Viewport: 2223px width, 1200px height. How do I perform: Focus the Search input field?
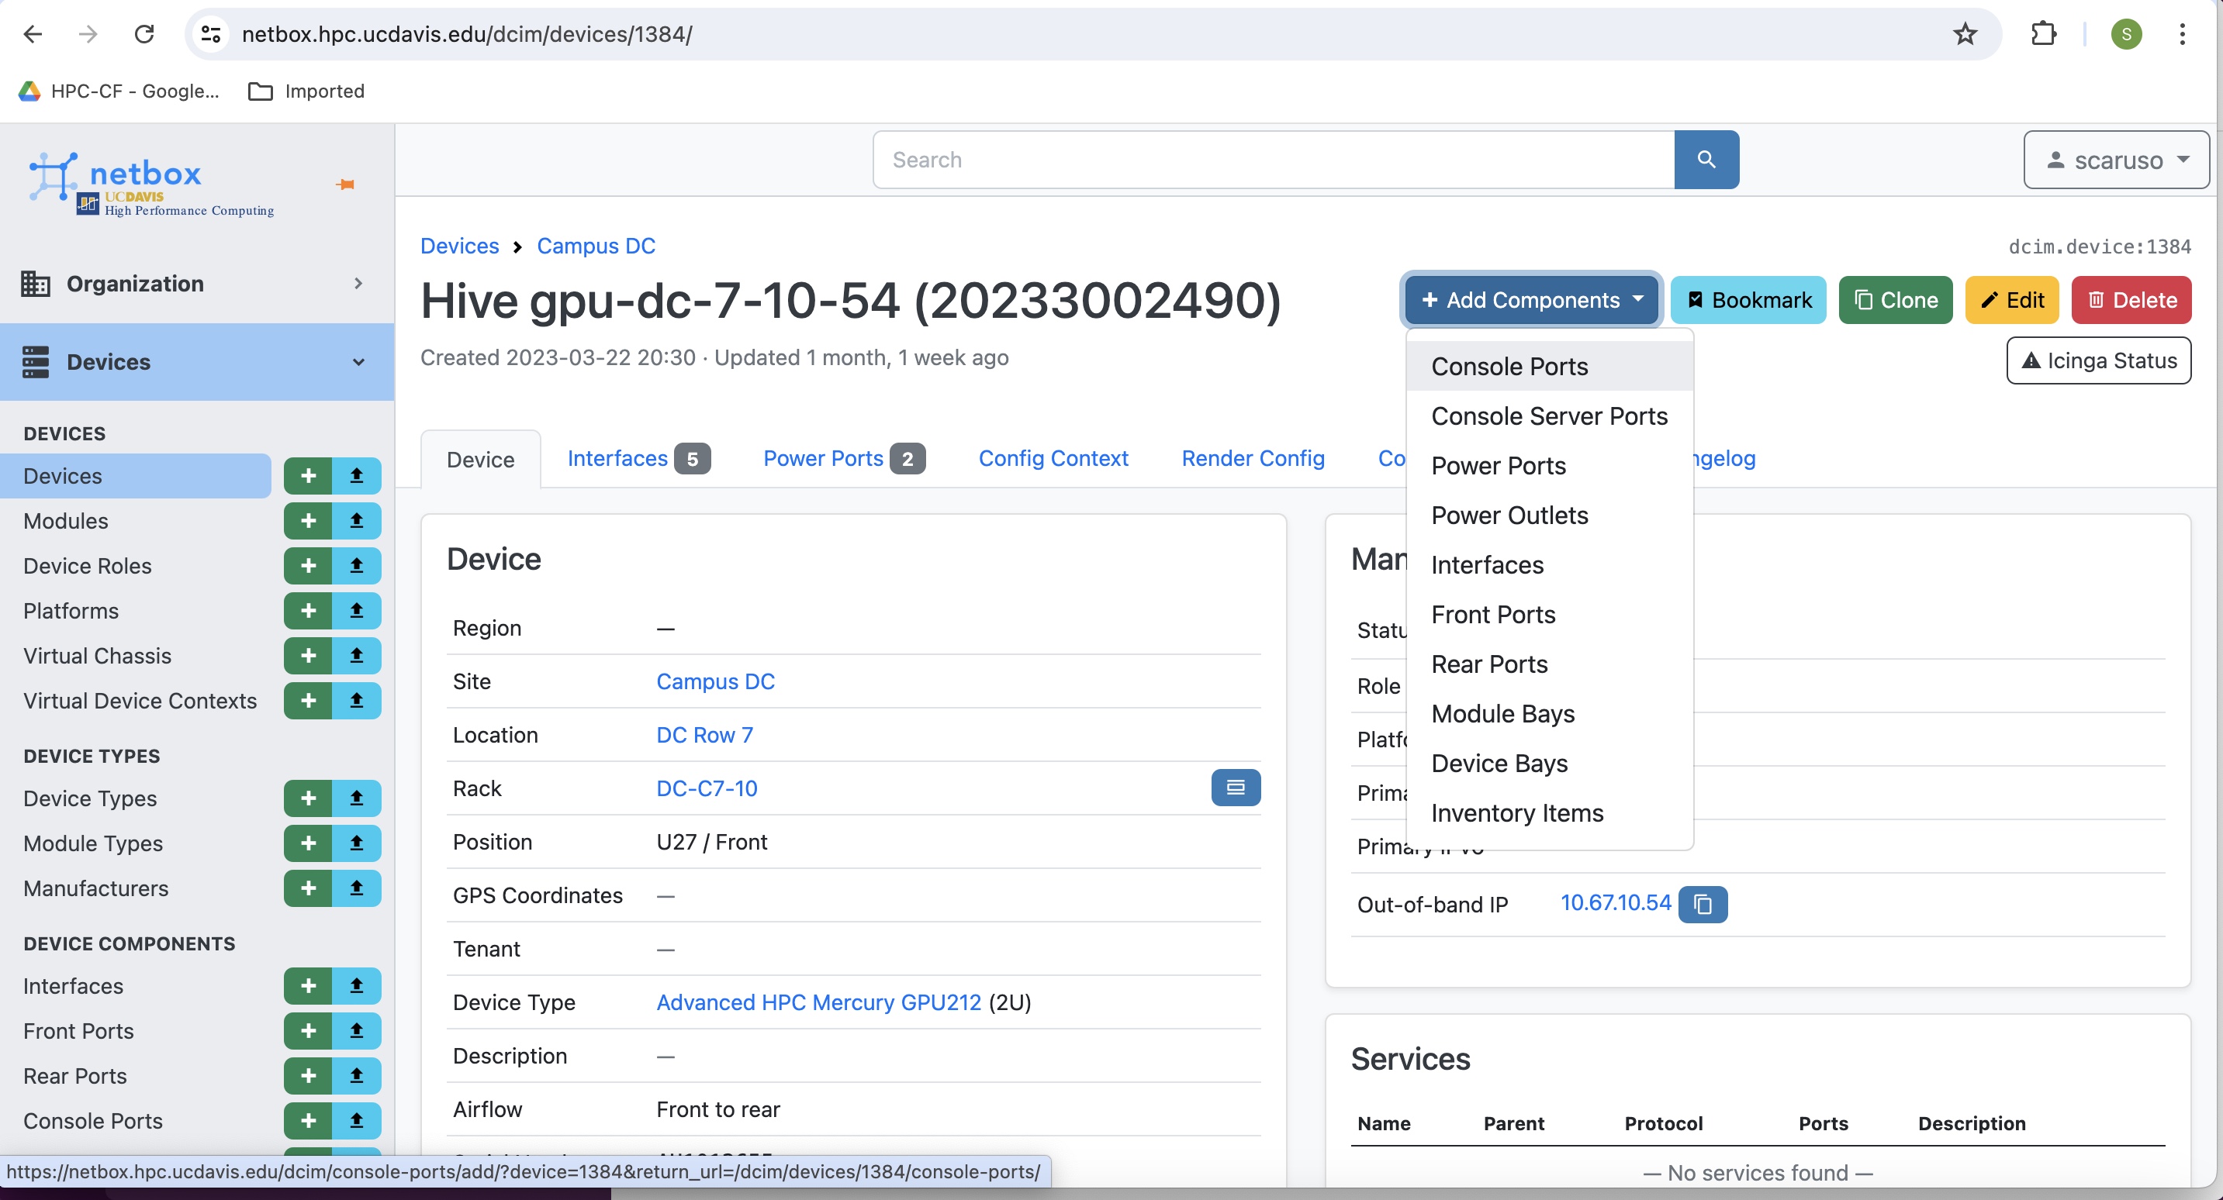point(1273,160)
